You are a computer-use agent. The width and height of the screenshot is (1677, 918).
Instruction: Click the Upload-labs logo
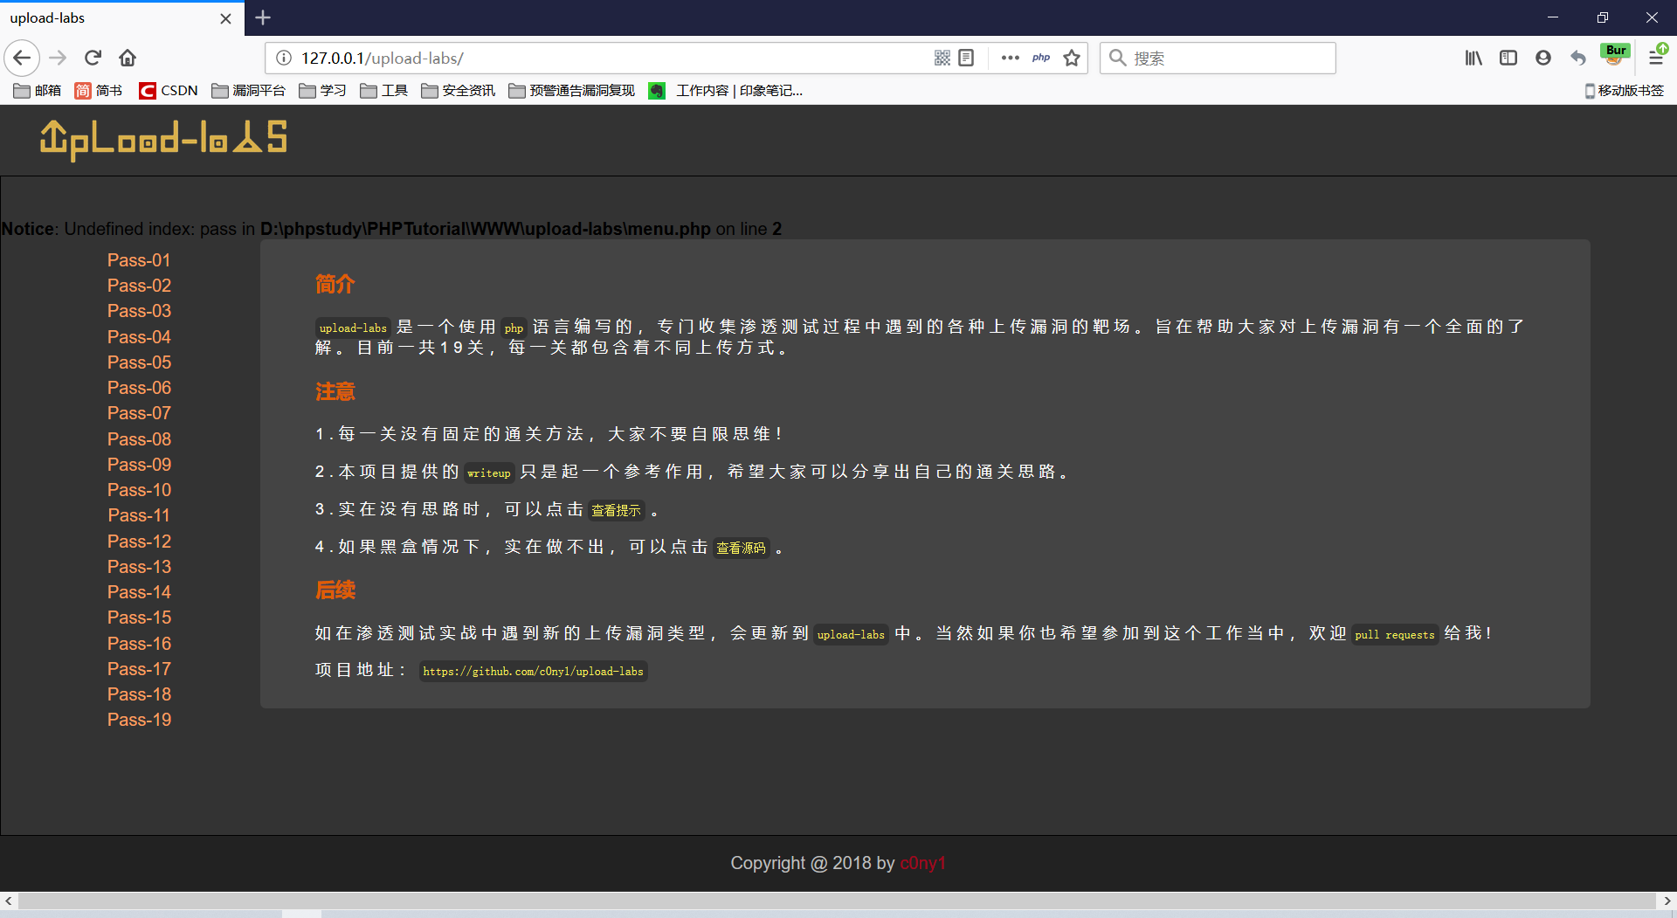(163, 139)
